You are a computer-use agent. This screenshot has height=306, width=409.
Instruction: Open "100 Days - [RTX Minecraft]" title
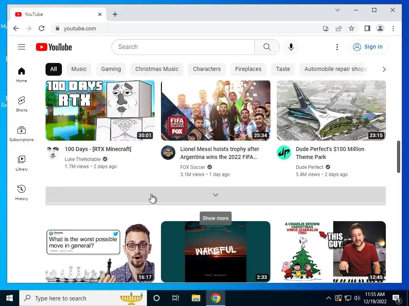pos(98,149)
